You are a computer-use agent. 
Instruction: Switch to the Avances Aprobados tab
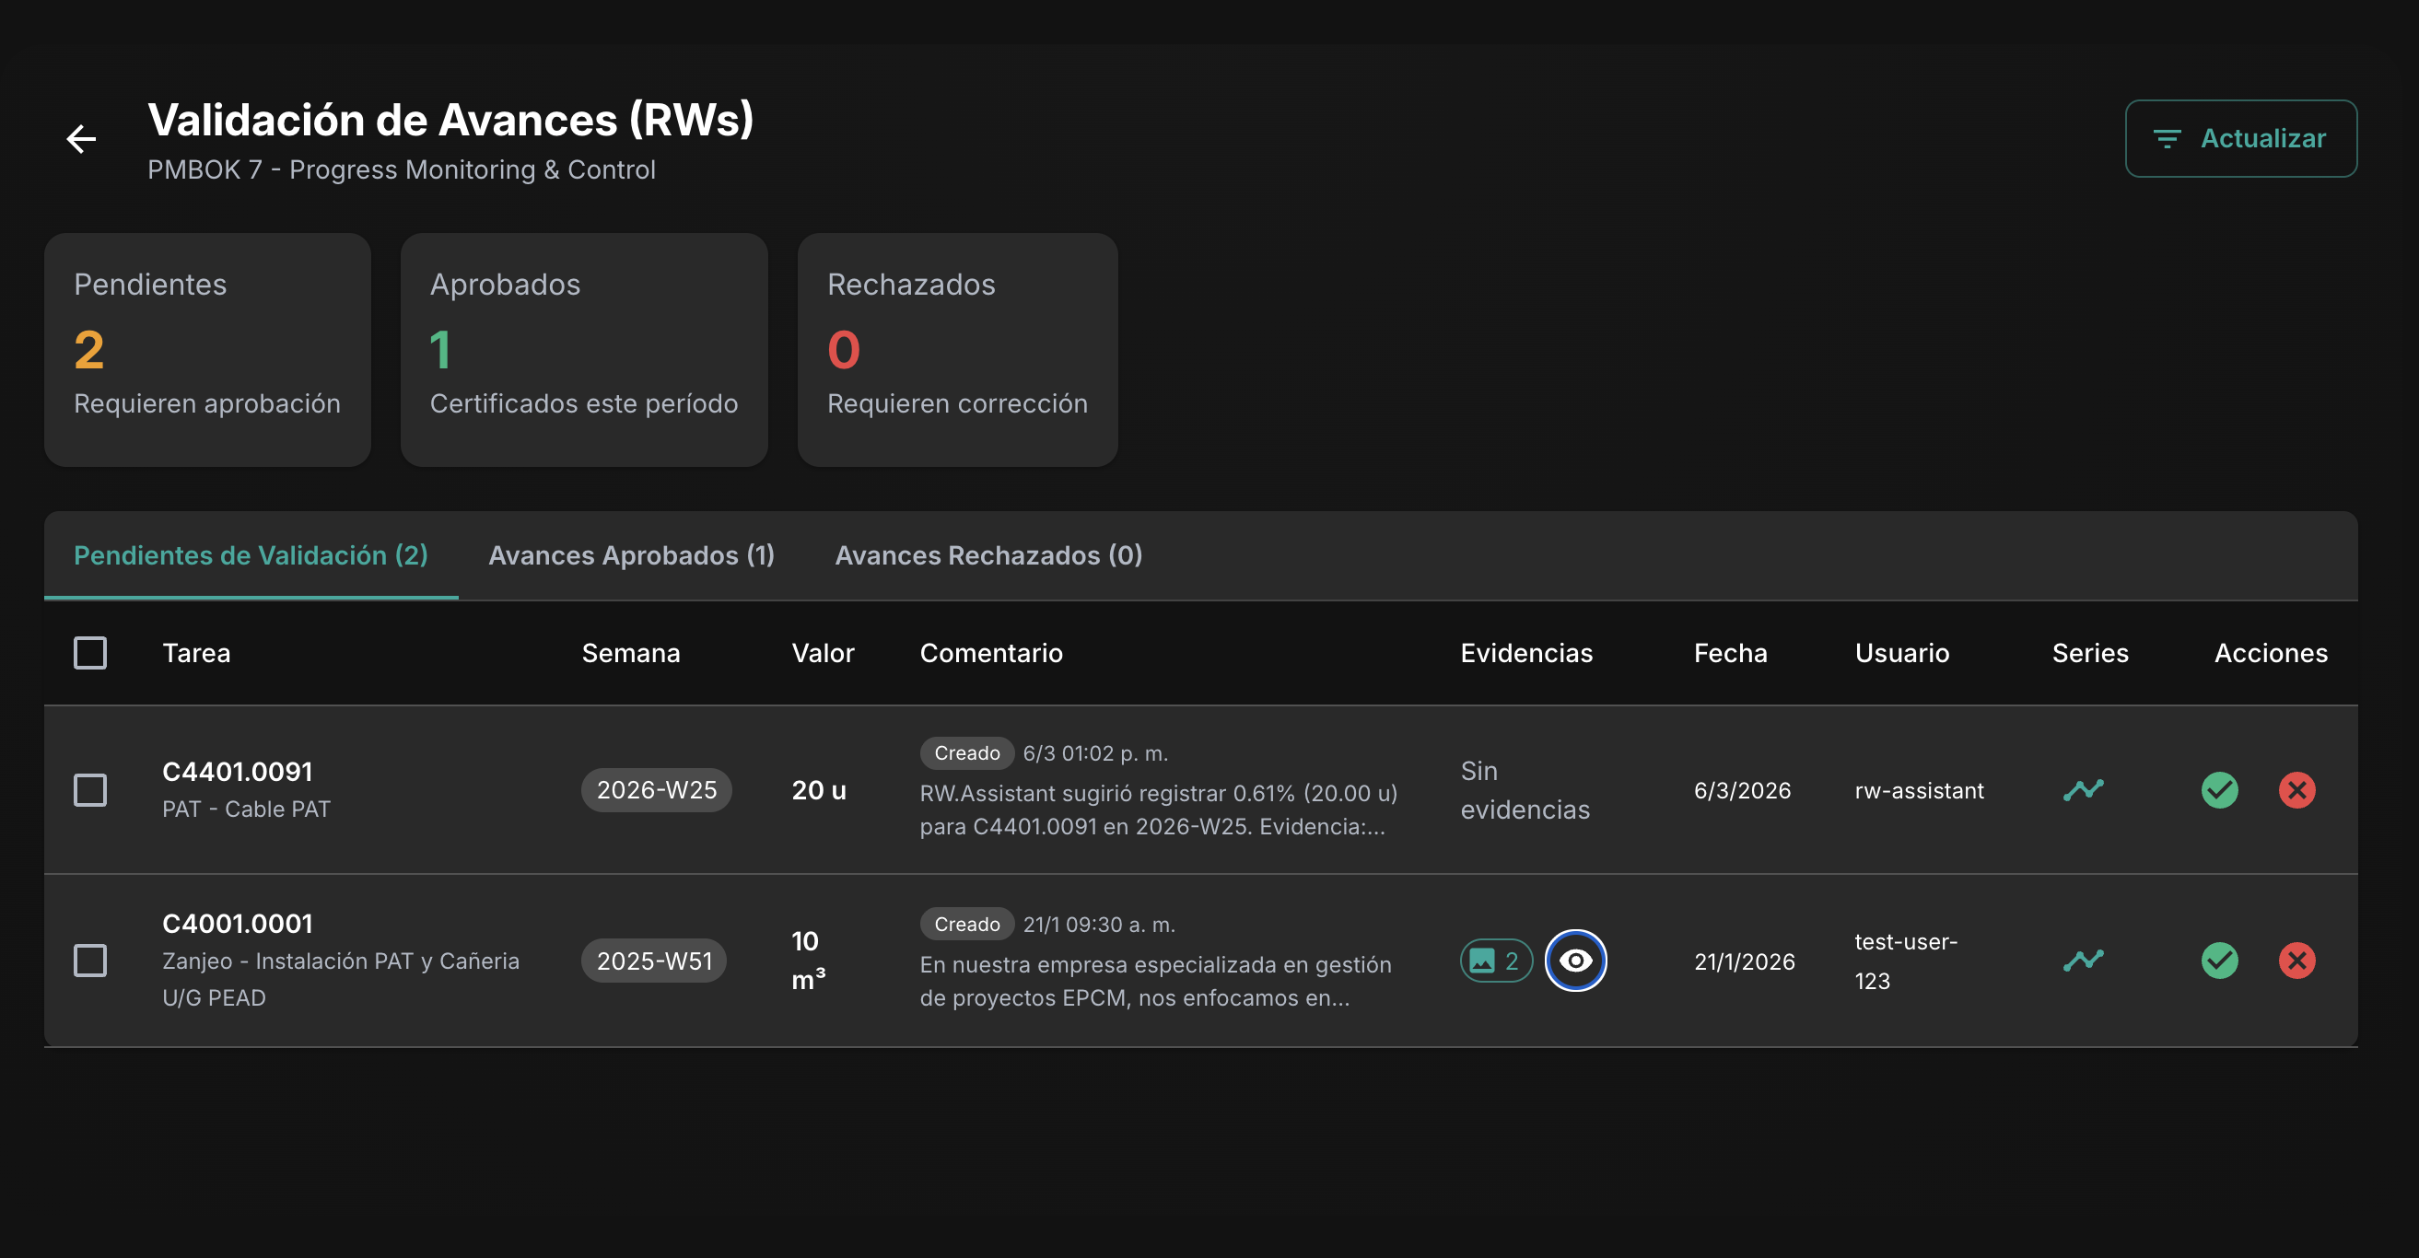coord(631,554)
